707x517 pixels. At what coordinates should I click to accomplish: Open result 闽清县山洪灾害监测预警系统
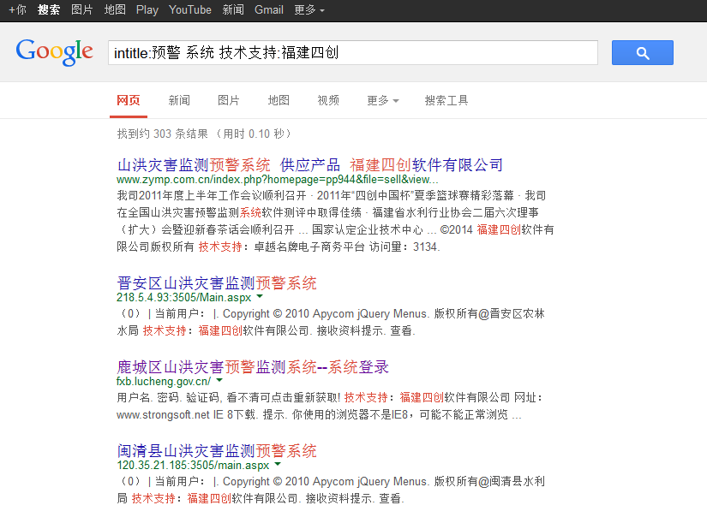click(217, 451)
